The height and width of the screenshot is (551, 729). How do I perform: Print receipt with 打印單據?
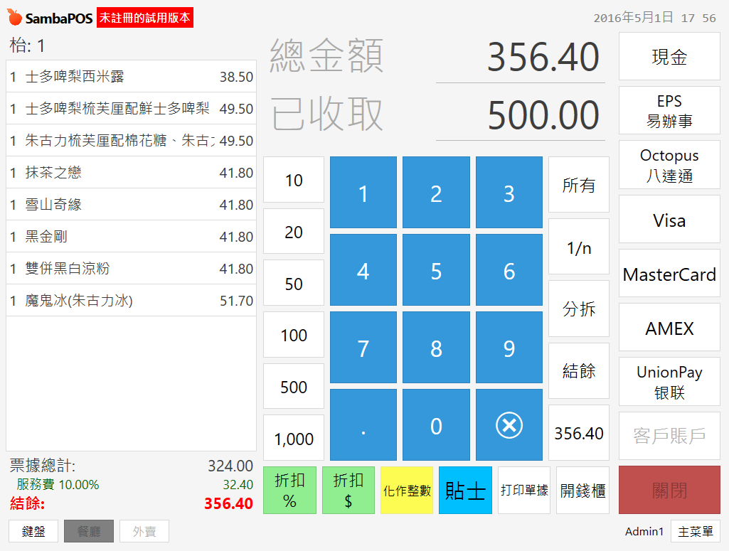524,491
